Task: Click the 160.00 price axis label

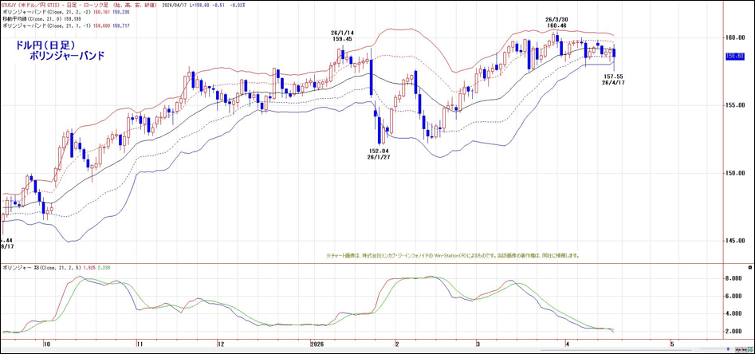Action: 734,37
